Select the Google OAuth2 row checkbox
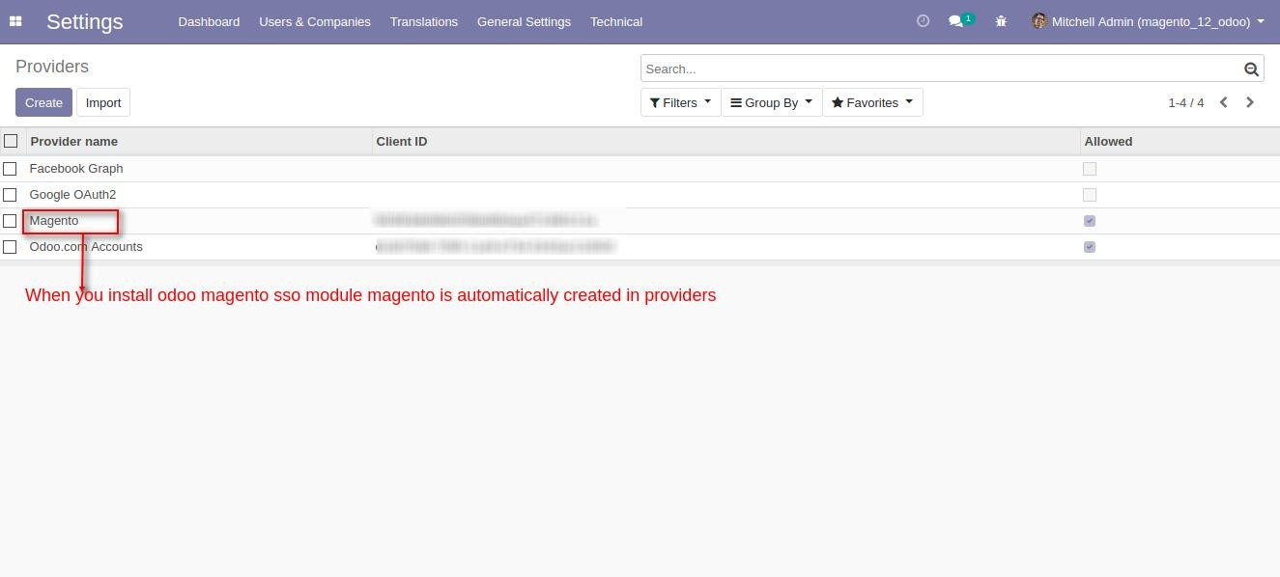Viewport: 1280px width, 577px height. (10, 194)
